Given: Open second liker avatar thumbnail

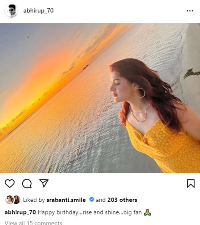Looking at the screenshot, I should click(x=17, y=200).
